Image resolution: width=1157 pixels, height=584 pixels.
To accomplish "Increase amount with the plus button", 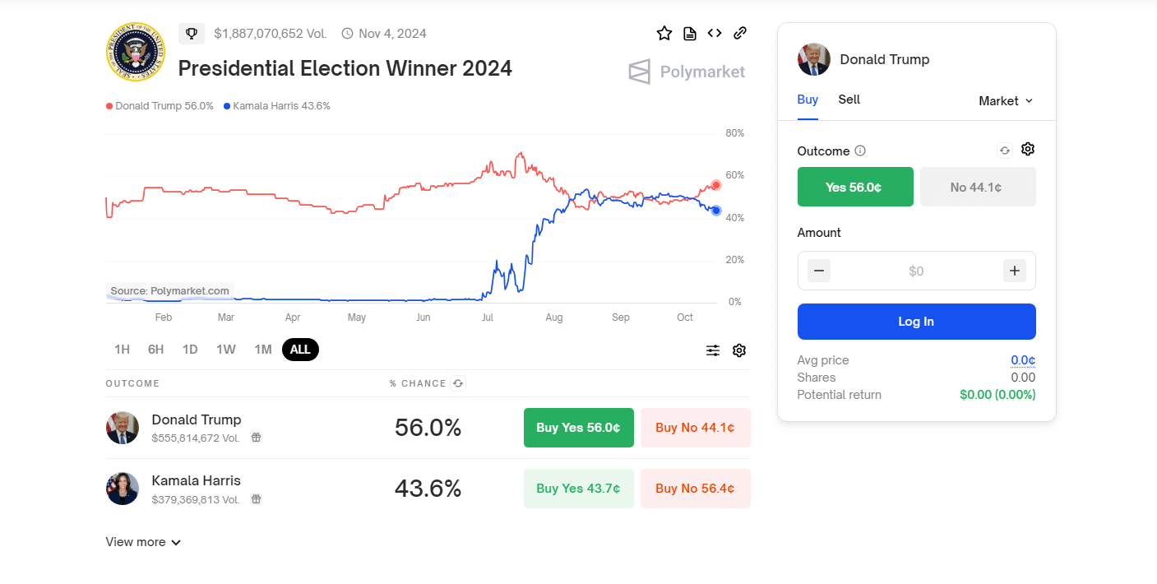I will [1015, 271].
